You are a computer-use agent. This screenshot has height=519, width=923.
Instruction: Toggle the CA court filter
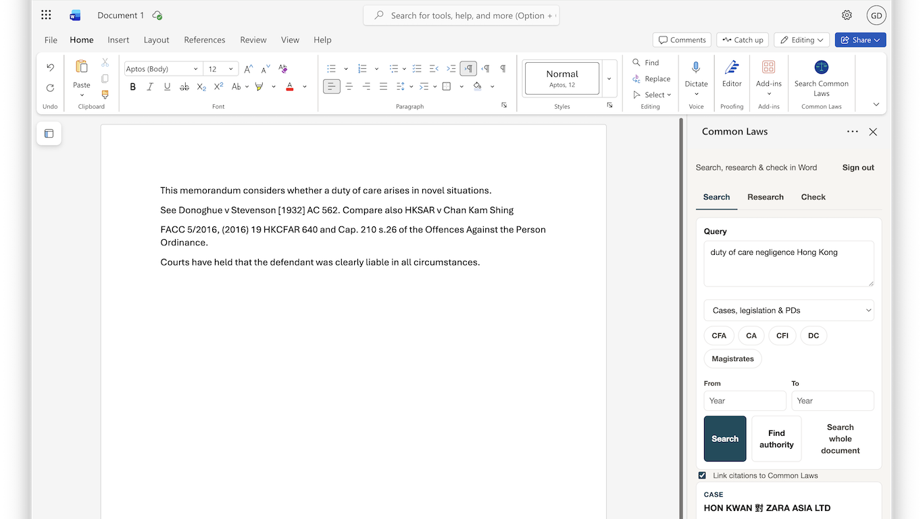tap(751, 336)
